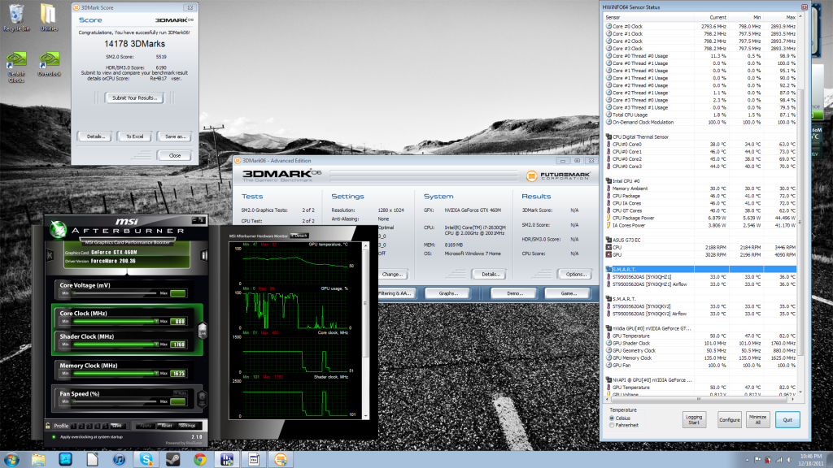Open Details in 3DMark Score window

coord(96,136)
